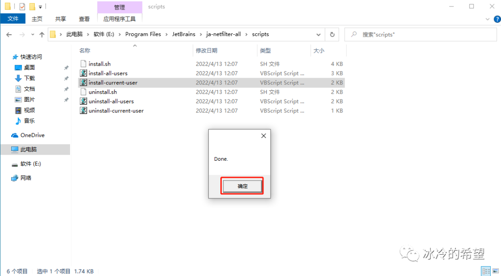Open 下载 in the navigation pane
The width and height of the screenshot is (501, 276).
tap(29, 78)
